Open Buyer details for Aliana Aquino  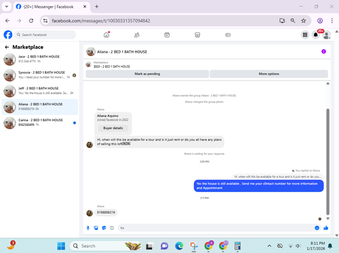(113, 128)
